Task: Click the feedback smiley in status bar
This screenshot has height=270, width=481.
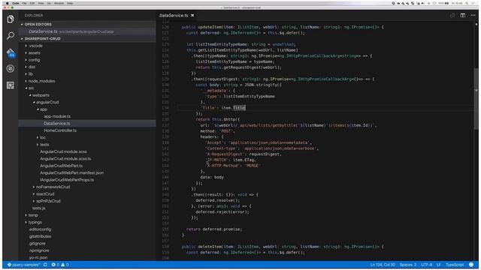Action: click(471, 265)
